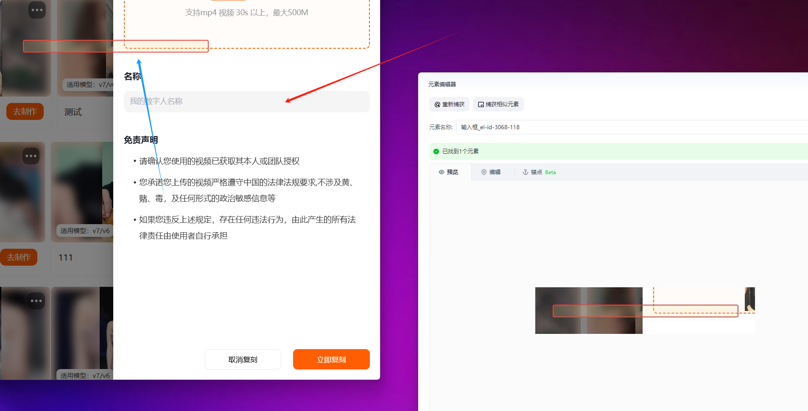Click 去制作 button next to 111

point(19,257)
